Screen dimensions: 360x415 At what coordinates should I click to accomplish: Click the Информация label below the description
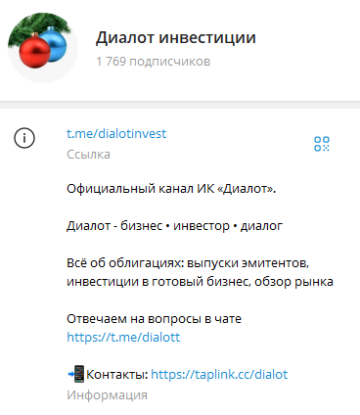[x=107, y=395]
